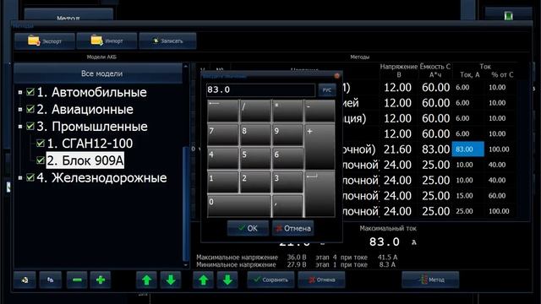This screenshot has width=541, height=304.
Task: Tap keypad digit 6
Action: [287, 158]
